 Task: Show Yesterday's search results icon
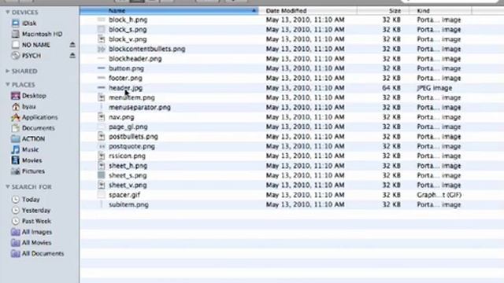click(15, 210)
